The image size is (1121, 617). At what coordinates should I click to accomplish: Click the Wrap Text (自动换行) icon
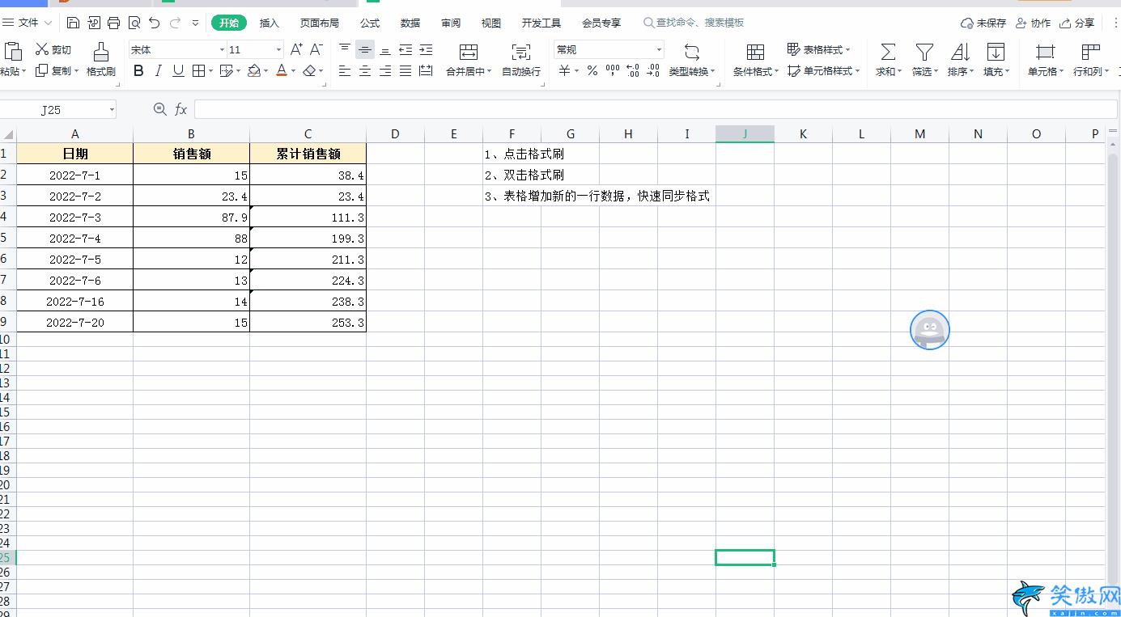(x=521, y=53)
